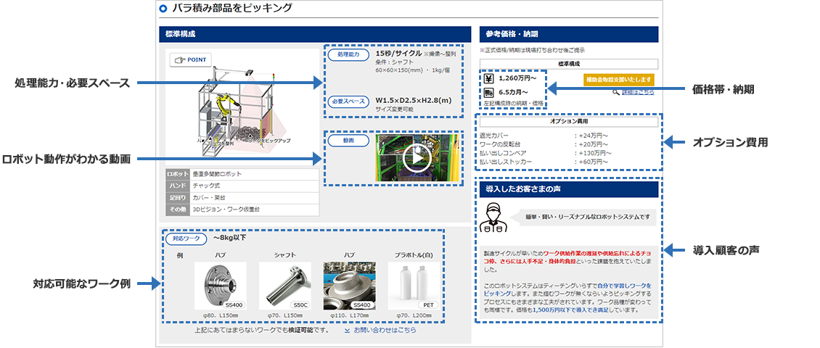
Task: Click the blue circle bullet beside page title
Action: (163, 9)
